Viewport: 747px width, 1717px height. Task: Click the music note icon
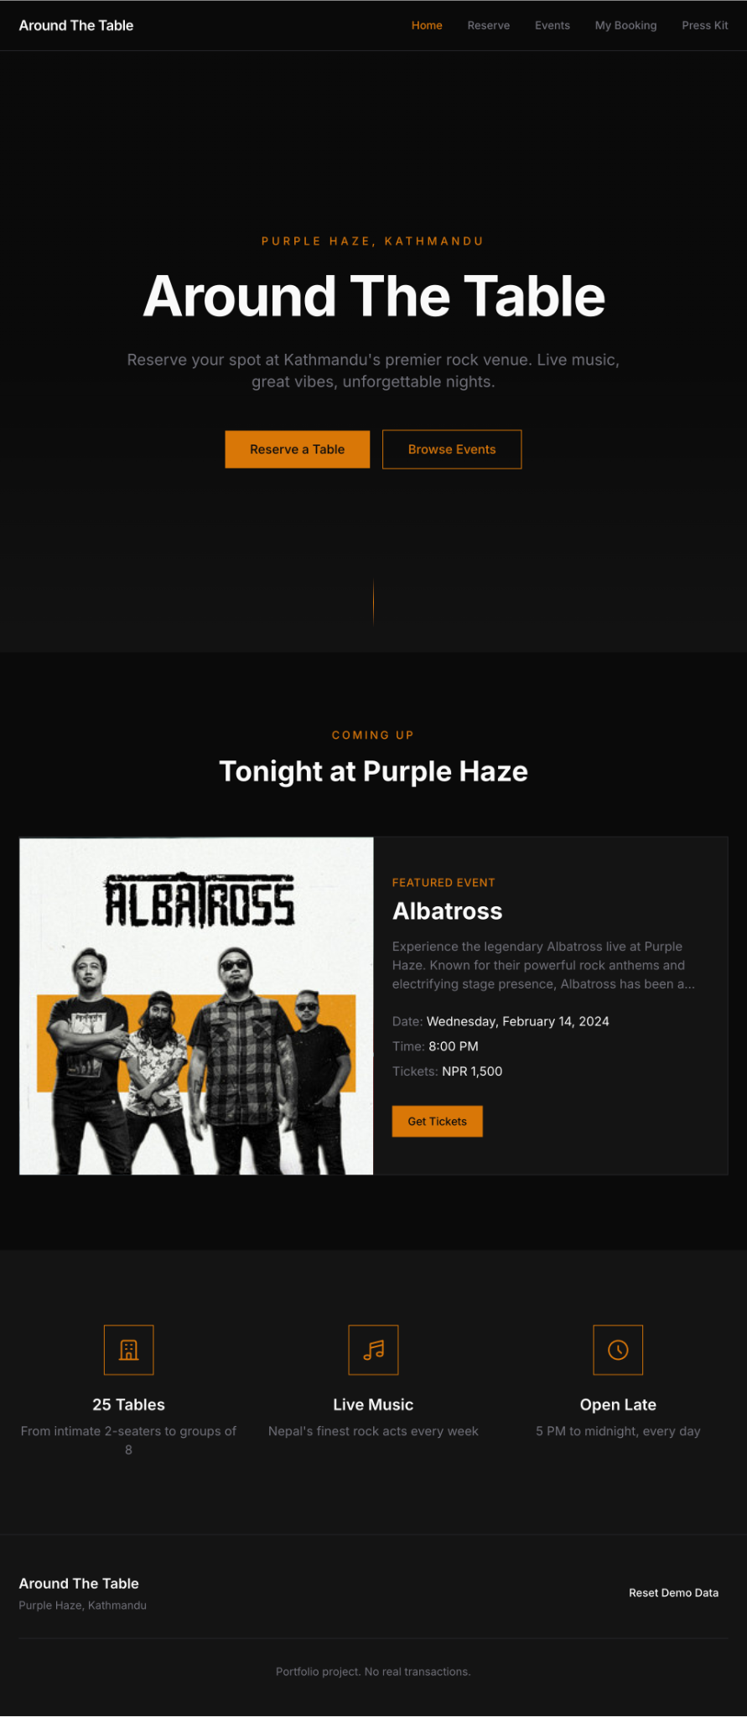[373, 1350]
